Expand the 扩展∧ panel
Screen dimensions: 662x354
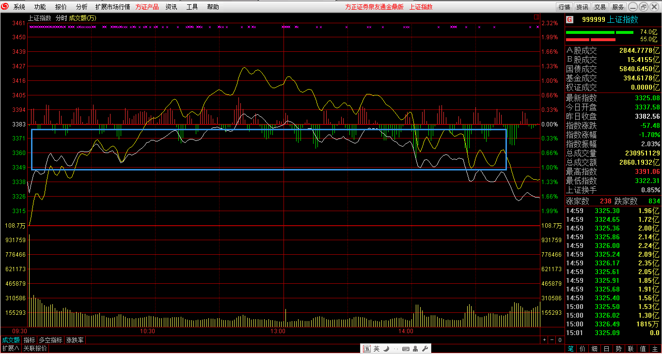point(11,348)
